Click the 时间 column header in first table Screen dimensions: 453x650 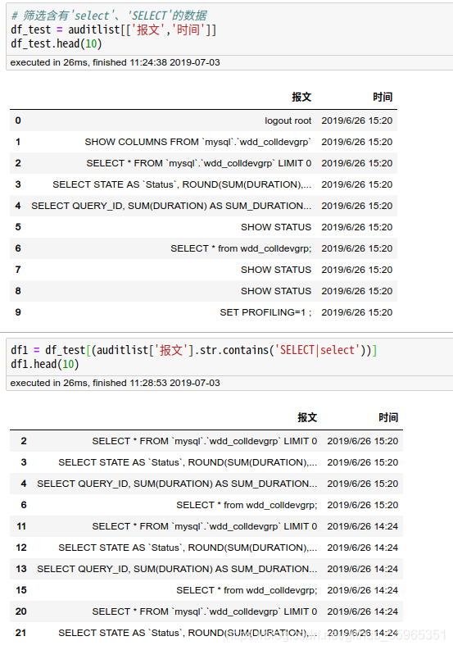point(382,97)
